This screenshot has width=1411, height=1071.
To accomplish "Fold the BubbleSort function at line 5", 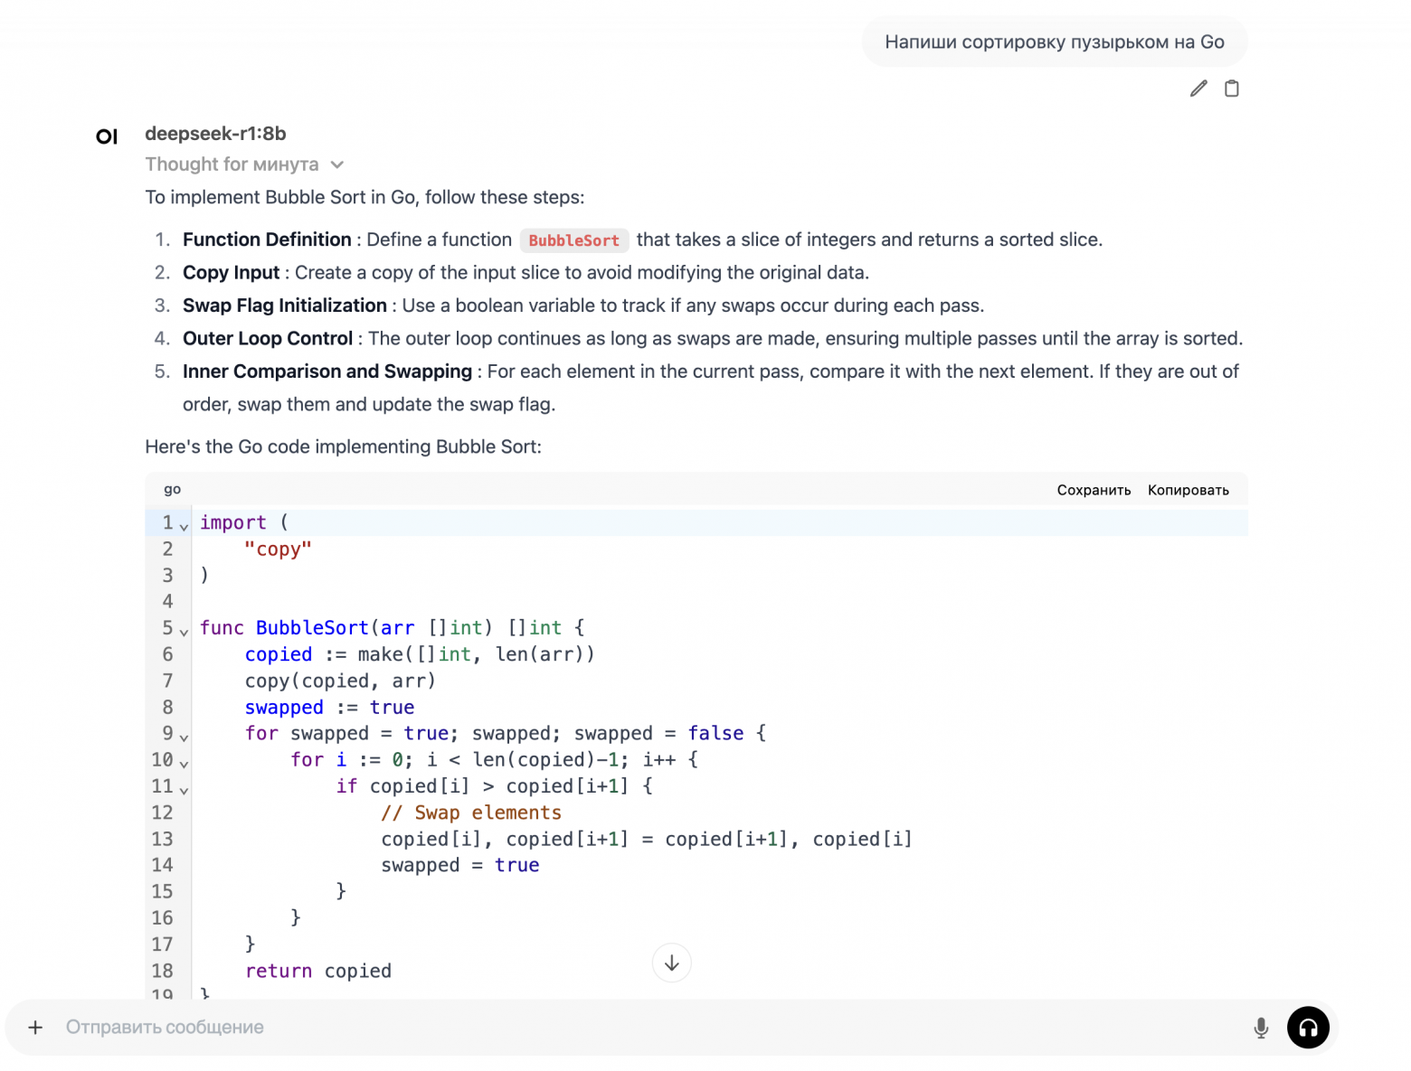I will pyautogui.click(x=184, y=632).
